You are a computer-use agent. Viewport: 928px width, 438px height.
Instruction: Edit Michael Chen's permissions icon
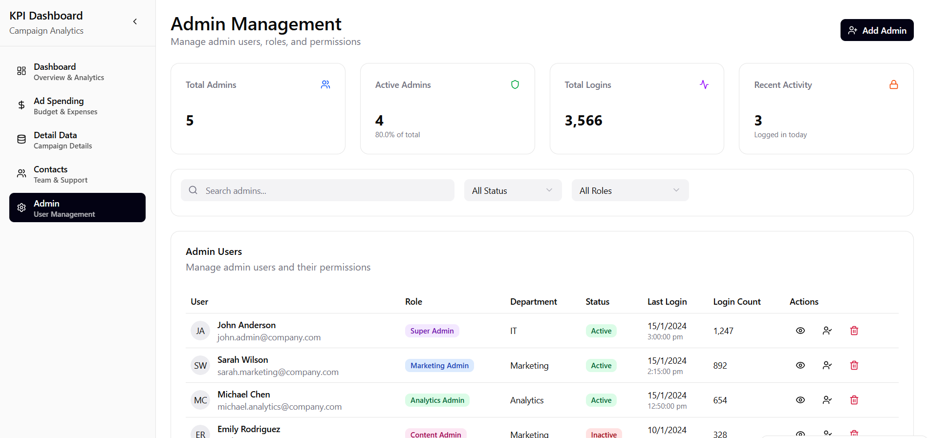(x=827, y=400)
